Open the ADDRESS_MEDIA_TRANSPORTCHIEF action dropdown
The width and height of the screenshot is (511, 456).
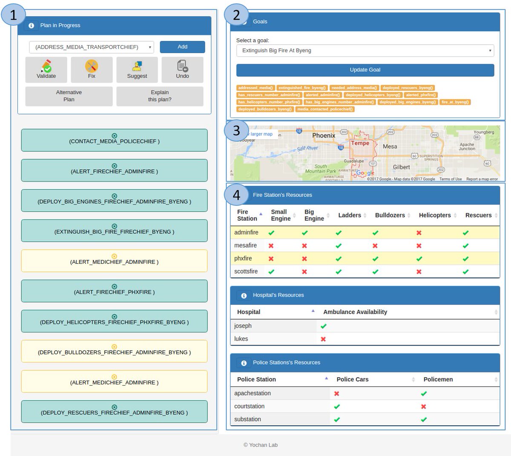pos(92,47)
